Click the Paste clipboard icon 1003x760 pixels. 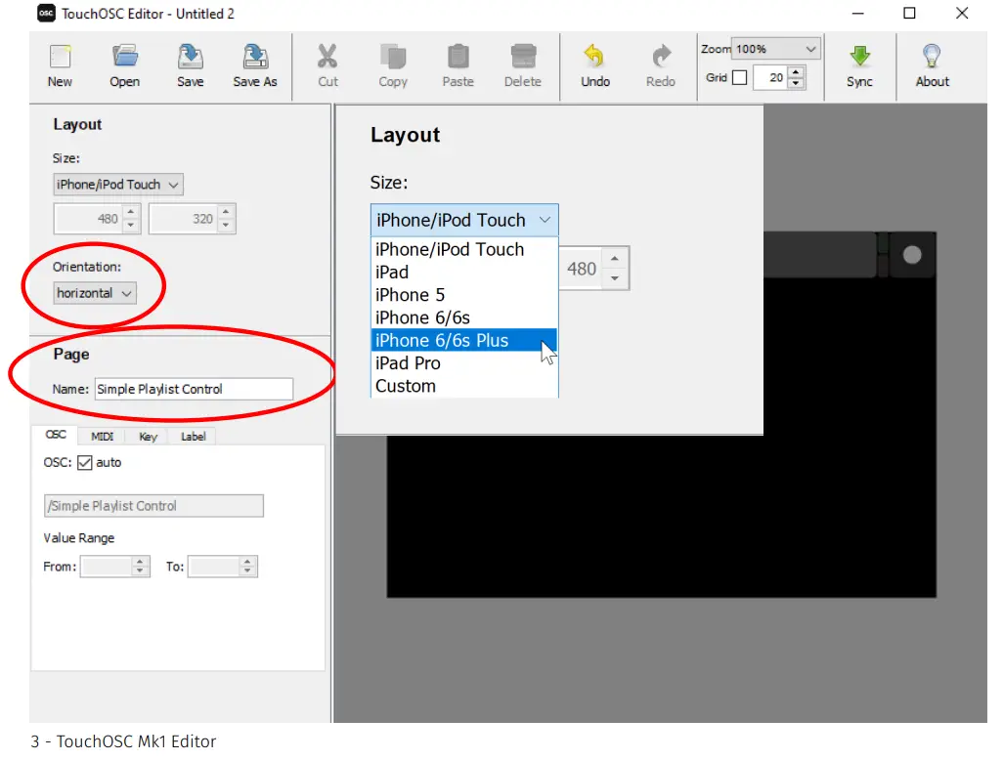click(458, 57)
